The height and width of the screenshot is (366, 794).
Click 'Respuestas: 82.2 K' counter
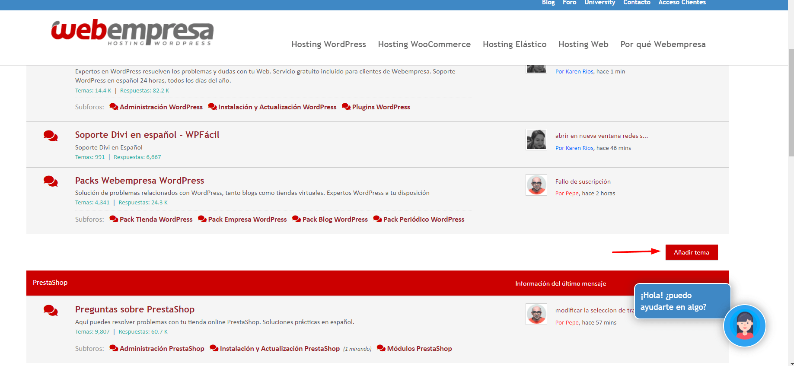[144, 91]
